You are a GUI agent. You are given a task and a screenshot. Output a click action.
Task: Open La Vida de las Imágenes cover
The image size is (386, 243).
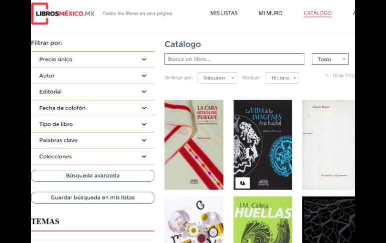tap(263, 145)
